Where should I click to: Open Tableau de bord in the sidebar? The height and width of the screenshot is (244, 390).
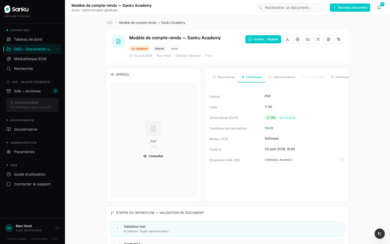click(32, 39)
